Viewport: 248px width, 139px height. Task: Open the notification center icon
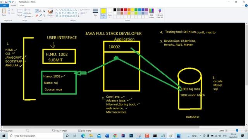(x=243, y=136)
